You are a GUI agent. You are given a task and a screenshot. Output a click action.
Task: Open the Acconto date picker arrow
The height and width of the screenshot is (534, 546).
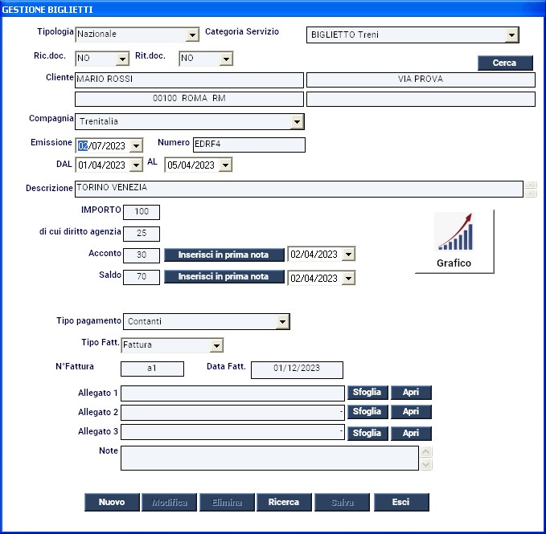coord(348,254)
